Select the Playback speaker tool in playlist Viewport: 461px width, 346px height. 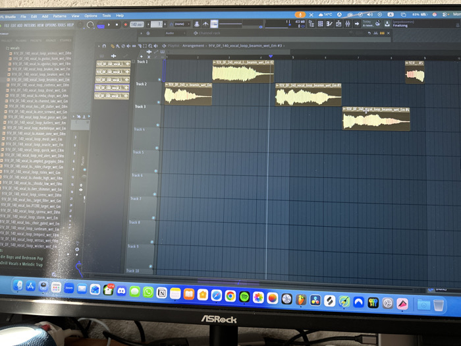pos(156,46)
